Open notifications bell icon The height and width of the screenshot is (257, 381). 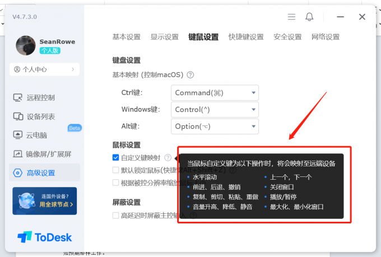[x=309, y=17]
